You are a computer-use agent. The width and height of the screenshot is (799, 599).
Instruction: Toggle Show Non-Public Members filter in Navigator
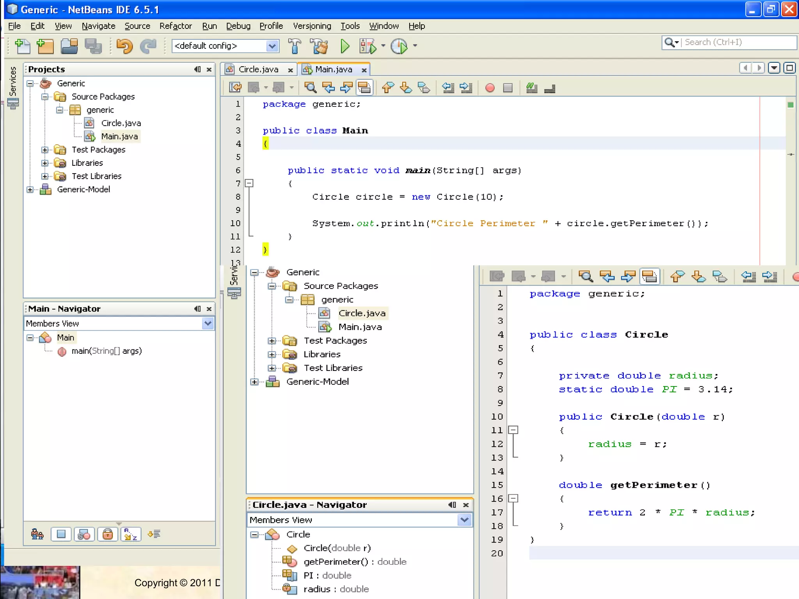pos(108,534)
